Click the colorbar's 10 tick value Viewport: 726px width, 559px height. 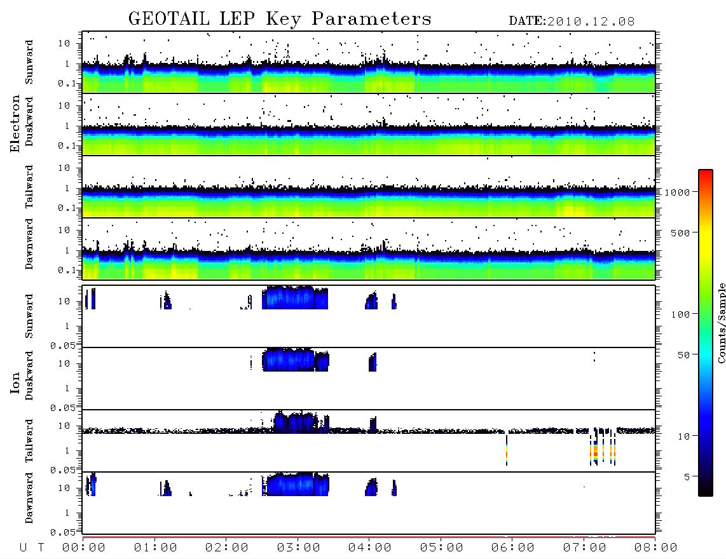pyautogui.click(x=683, y=436)
